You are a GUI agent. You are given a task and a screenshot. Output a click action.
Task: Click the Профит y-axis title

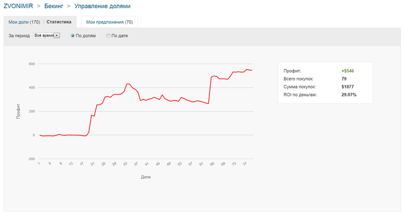18,111
